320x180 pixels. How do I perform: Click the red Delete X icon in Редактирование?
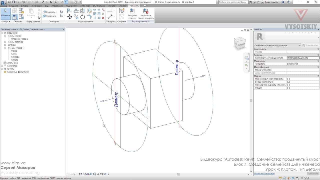coord(103,18)
